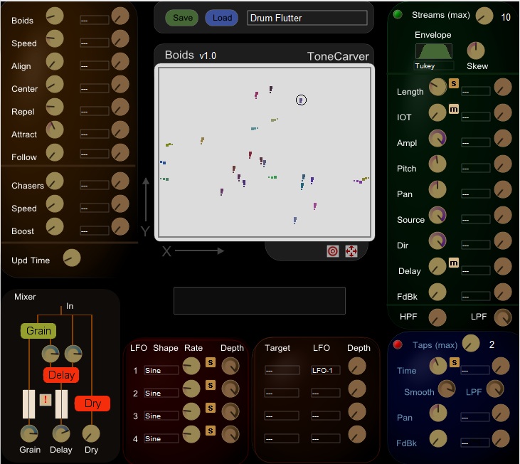
Task: Click the Drum Flutter preset name field
Action: coord(307,18)
